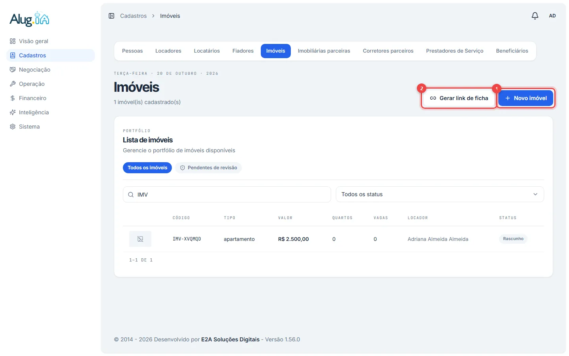Open Financeiro in sidebar

point(51,98)
